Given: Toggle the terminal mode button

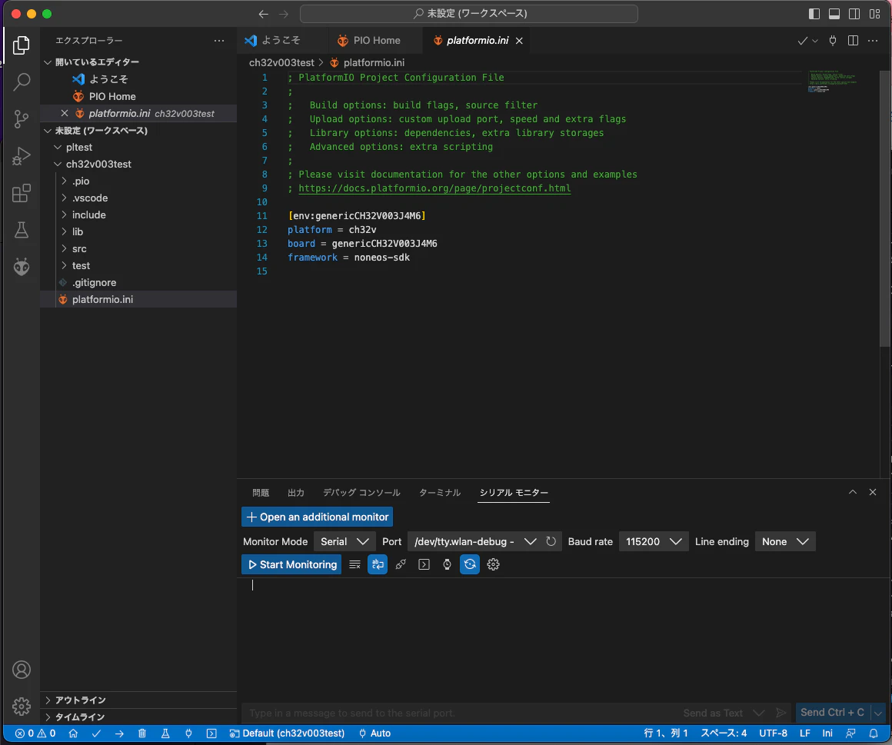Looking at the screenshot, I should click(424, 565).
